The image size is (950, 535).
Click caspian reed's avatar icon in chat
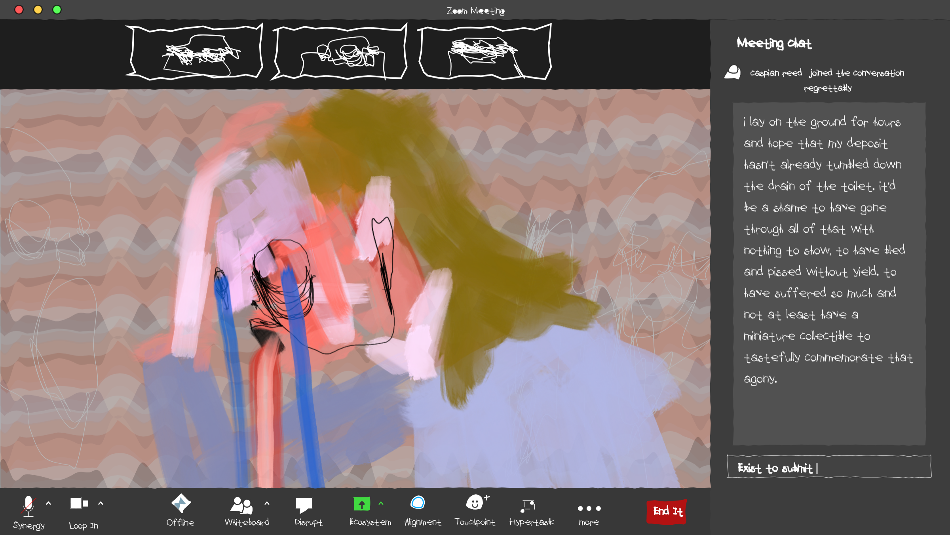pos(733,72)
